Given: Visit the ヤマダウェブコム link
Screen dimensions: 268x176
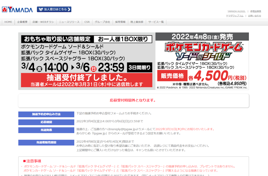Looking at the screenshot, I should (x=235, y=16).
